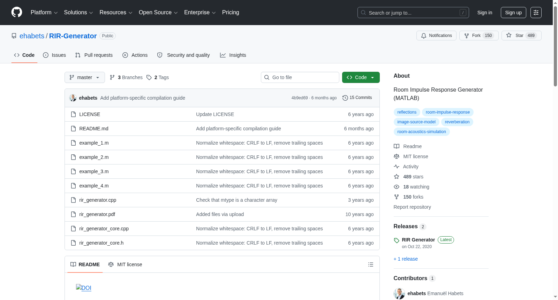This screenshot has height=300, width=558.
Task: Open rir_generator_core.cpp file
Action: [104, 229]
